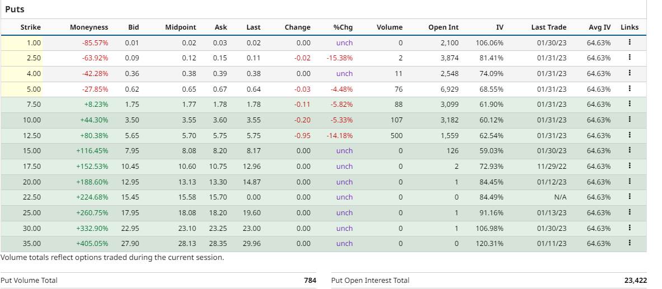Sort by %Chg column header
662x289 pixels.
343,27
